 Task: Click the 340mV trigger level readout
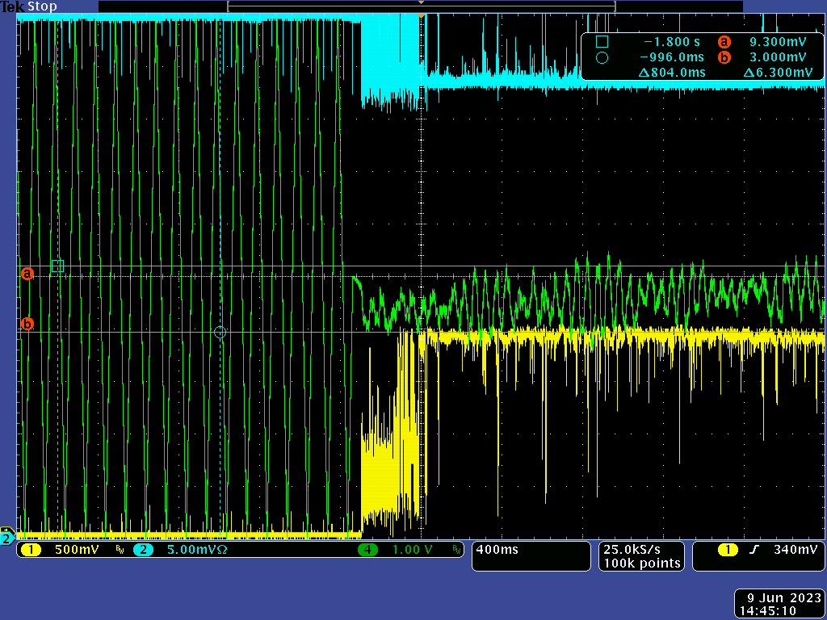794,550
